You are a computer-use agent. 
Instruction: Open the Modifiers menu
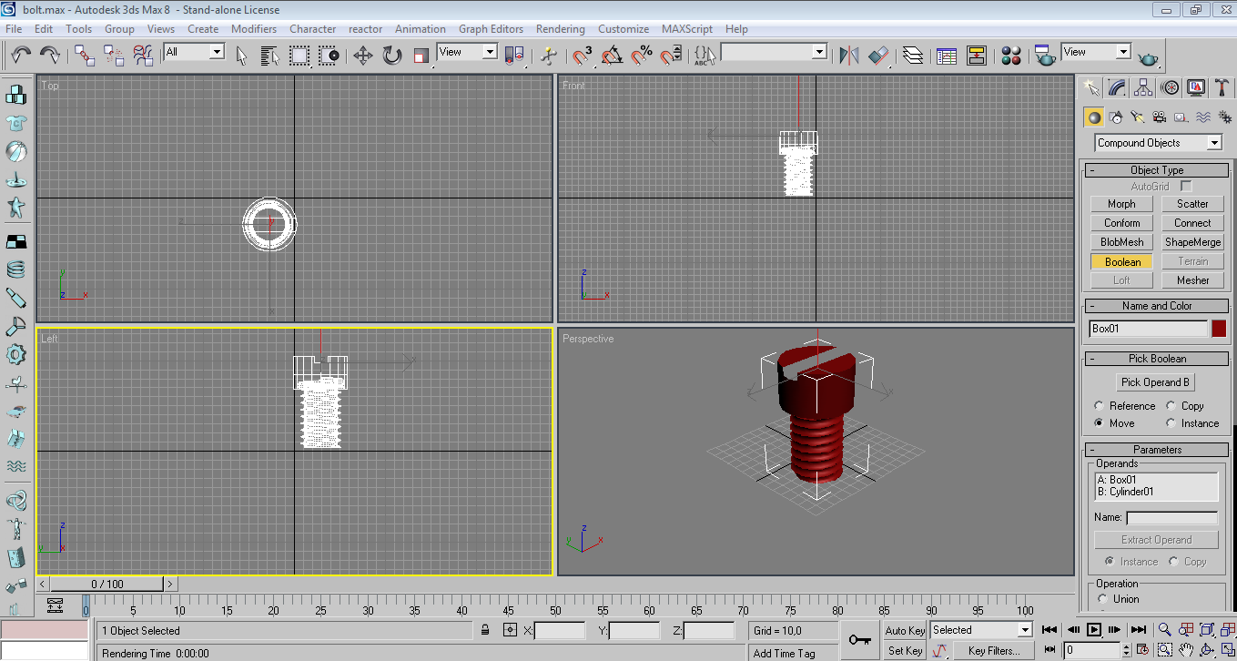[x=253, y=29]
